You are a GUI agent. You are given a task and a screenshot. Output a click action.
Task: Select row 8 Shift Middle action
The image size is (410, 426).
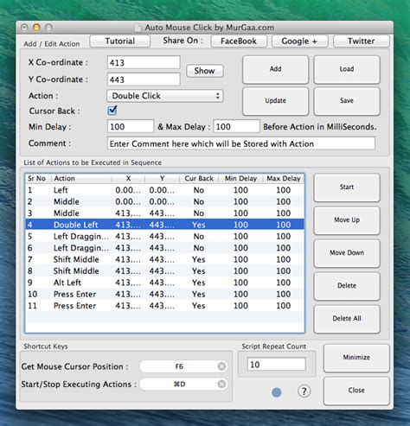(x=164, y=271)
